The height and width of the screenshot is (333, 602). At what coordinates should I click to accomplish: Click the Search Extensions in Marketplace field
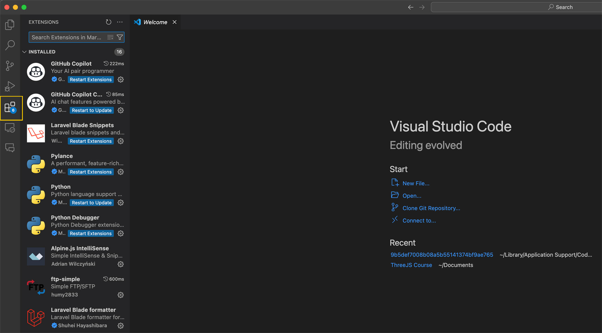tap(76, 37)
